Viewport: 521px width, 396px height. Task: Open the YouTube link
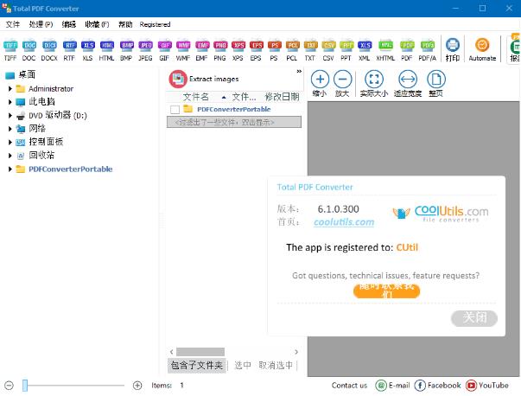coord(487,386)
